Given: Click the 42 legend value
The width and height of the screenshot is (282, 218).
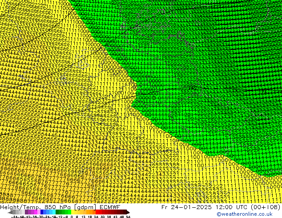Looking at the screenshot, I should coord(116,217).
